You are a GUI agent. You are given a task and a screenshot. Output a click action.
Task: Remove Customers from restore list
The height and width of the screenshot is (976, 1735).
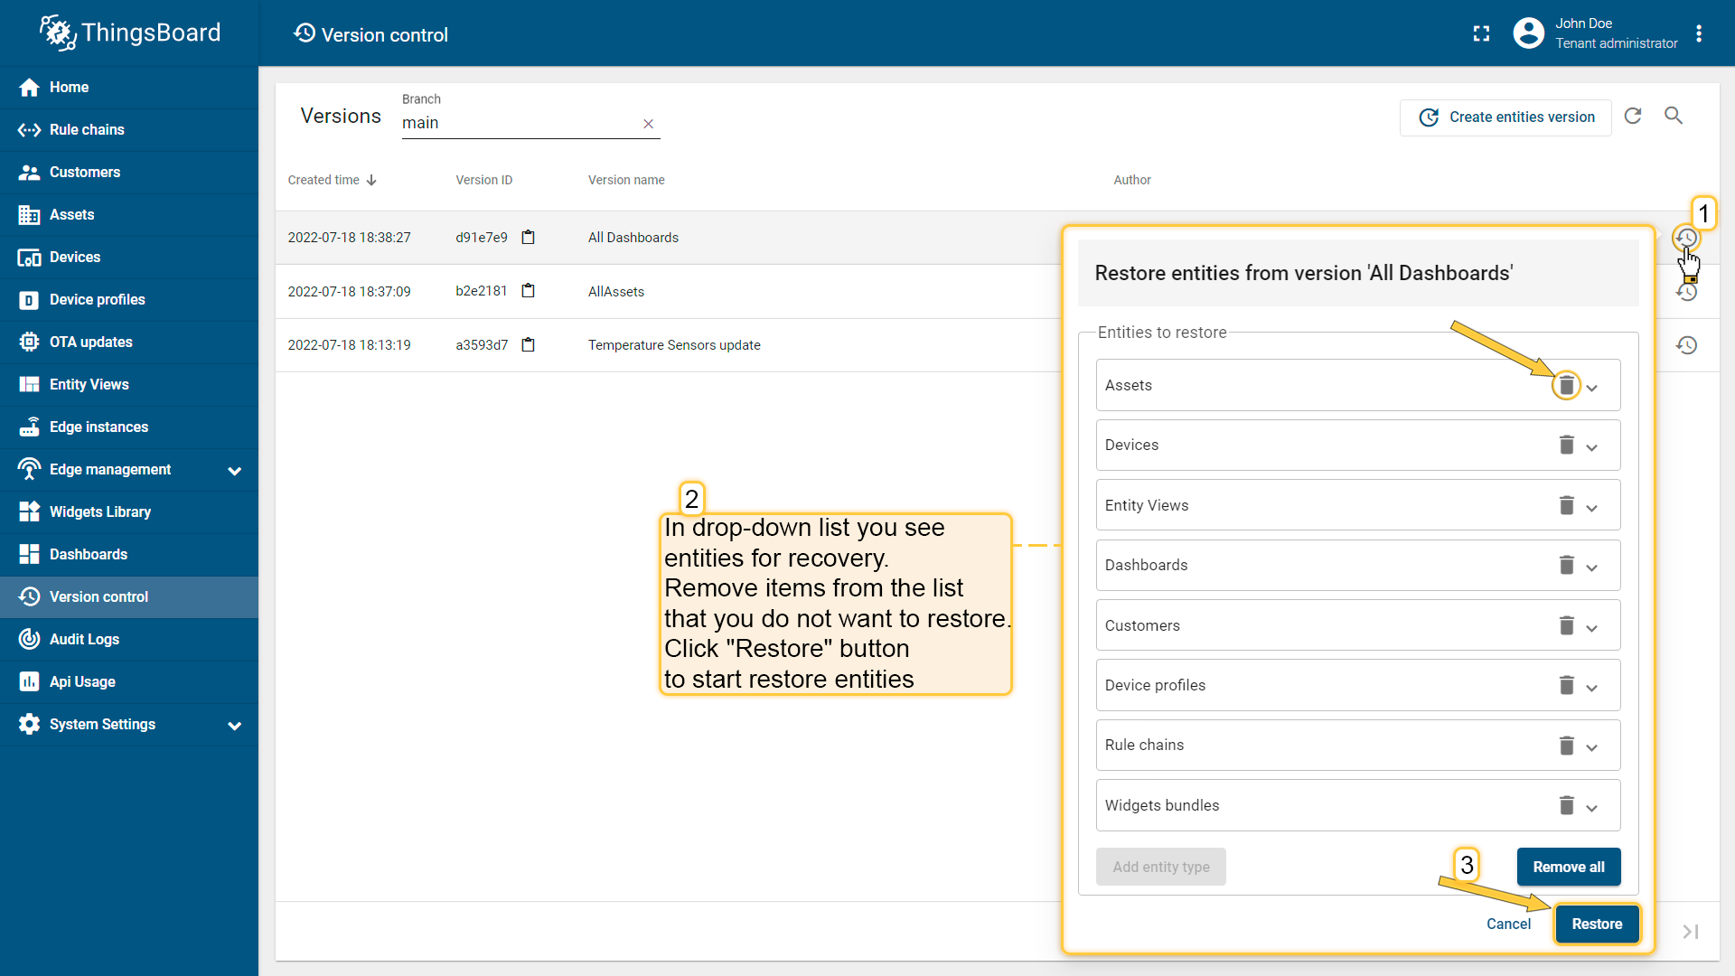(x=1567, y=625)
